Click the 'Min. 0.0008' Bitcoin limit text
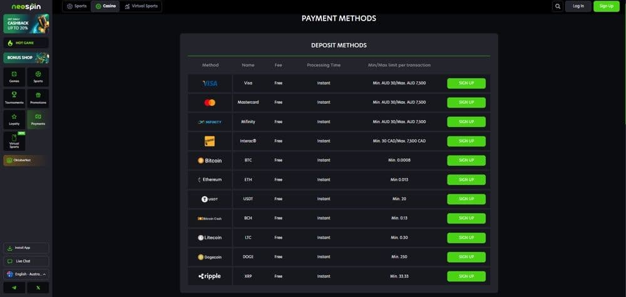 [x=399, y=160]
